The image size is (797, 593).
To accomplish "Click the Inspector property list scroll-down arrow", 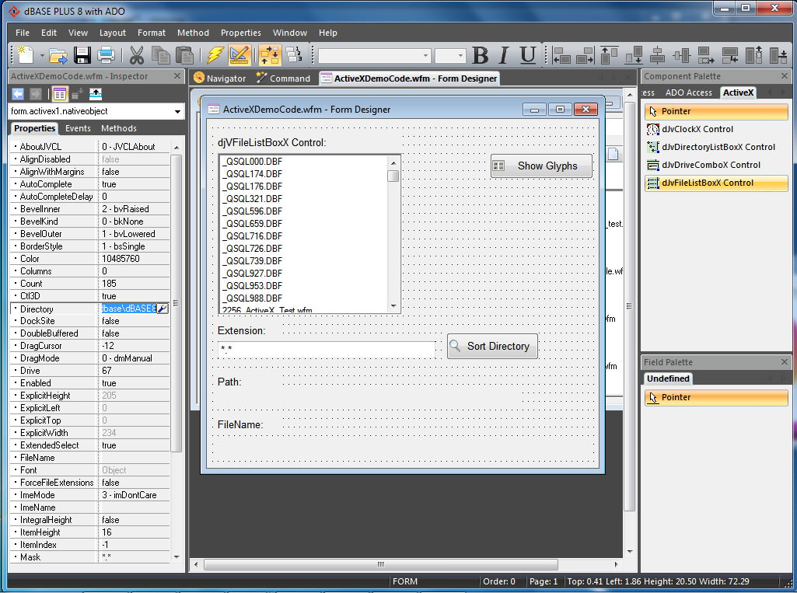I will tap(177, 557).
